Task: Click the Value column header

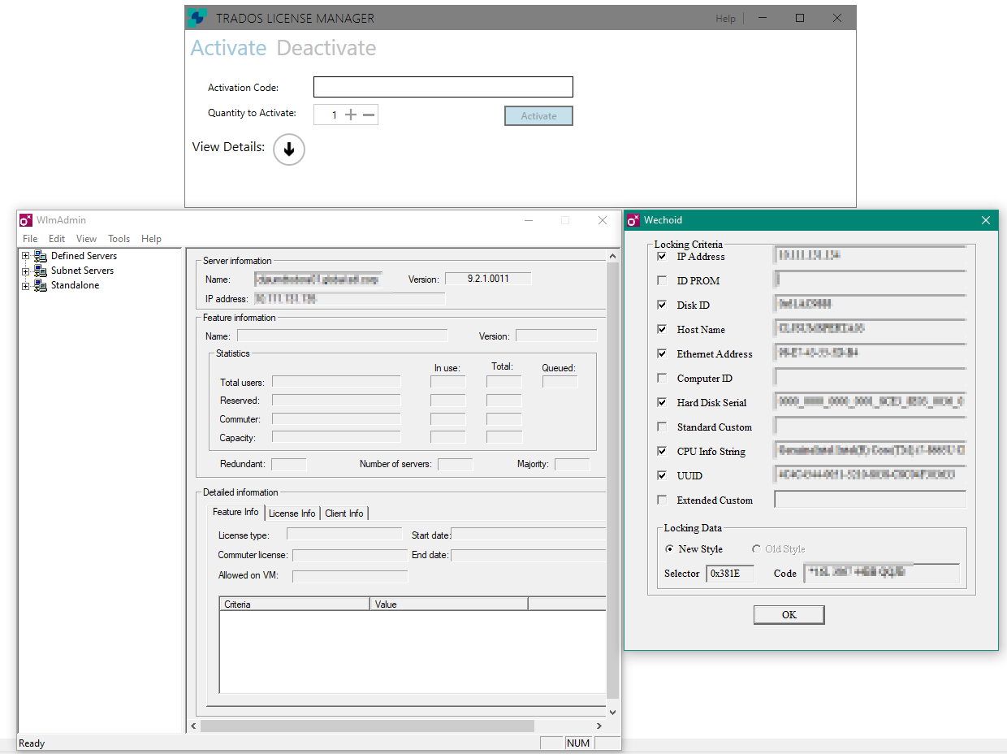Action: tap(449, 604)
